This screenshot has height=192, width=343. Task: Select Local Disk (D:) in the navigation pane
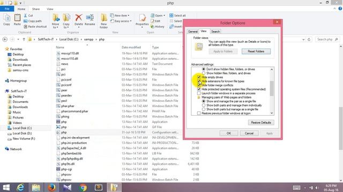22,133
